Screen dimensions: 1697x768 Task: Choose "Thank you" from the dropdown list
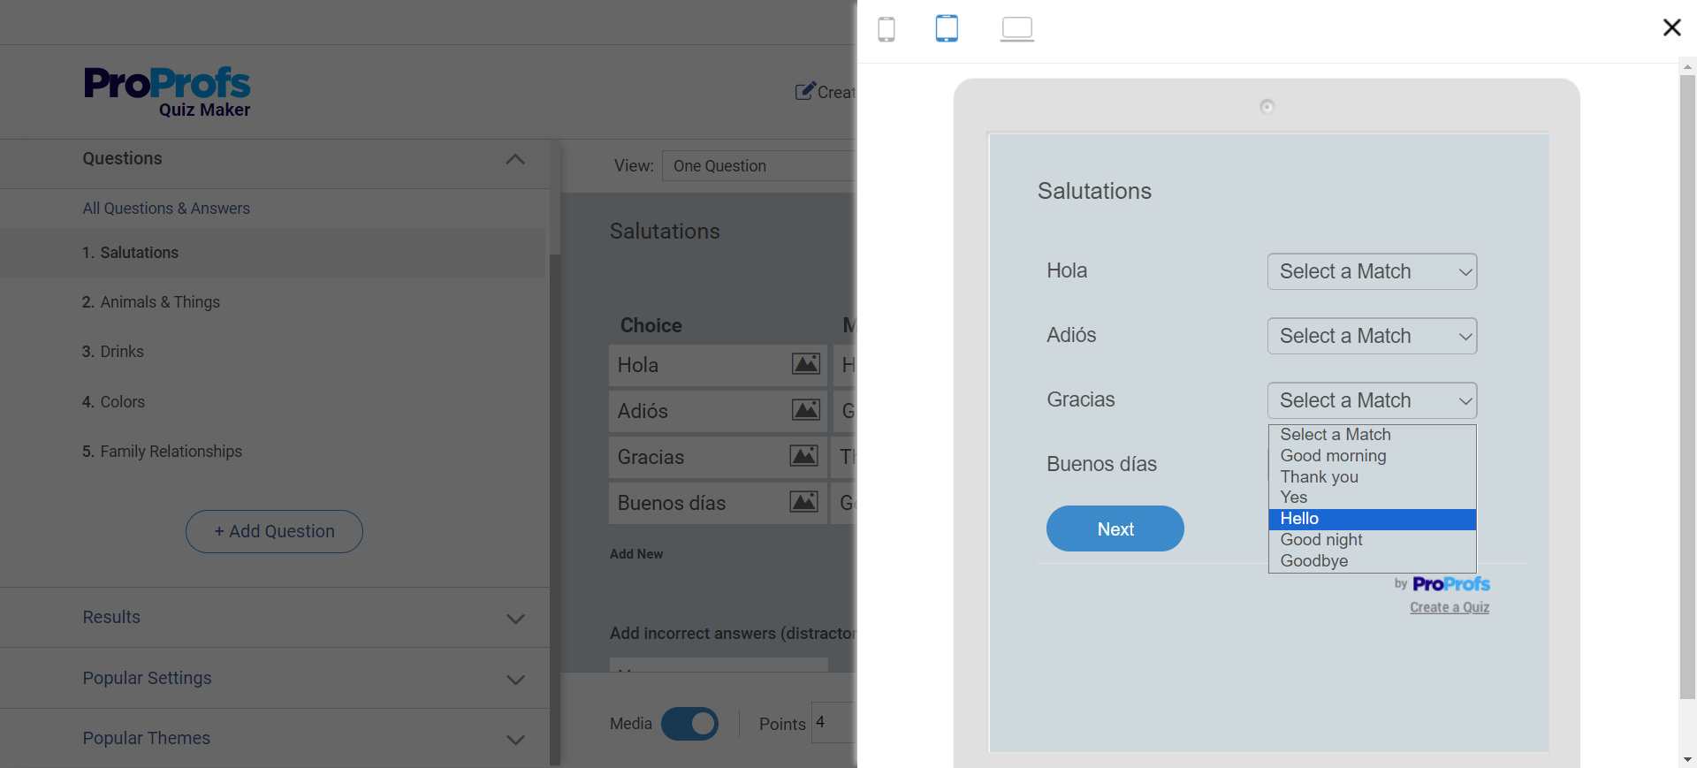1319,477
